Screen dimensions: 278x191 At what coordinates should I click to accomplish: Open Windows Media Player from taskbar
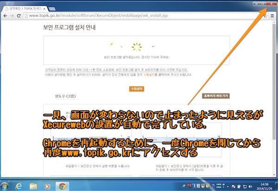point(47,186)
